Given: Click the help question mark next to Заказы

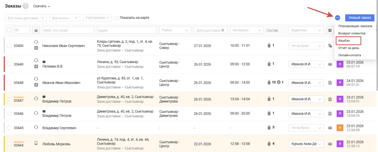Looking at the screenshot, I should [26, 6].
